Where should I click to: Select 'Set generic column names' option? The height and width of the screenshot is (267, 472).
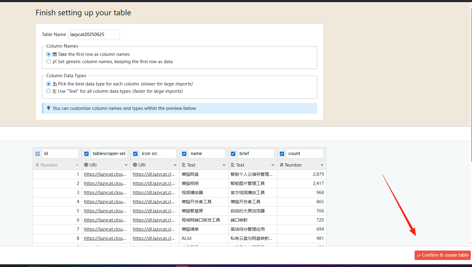49,61
